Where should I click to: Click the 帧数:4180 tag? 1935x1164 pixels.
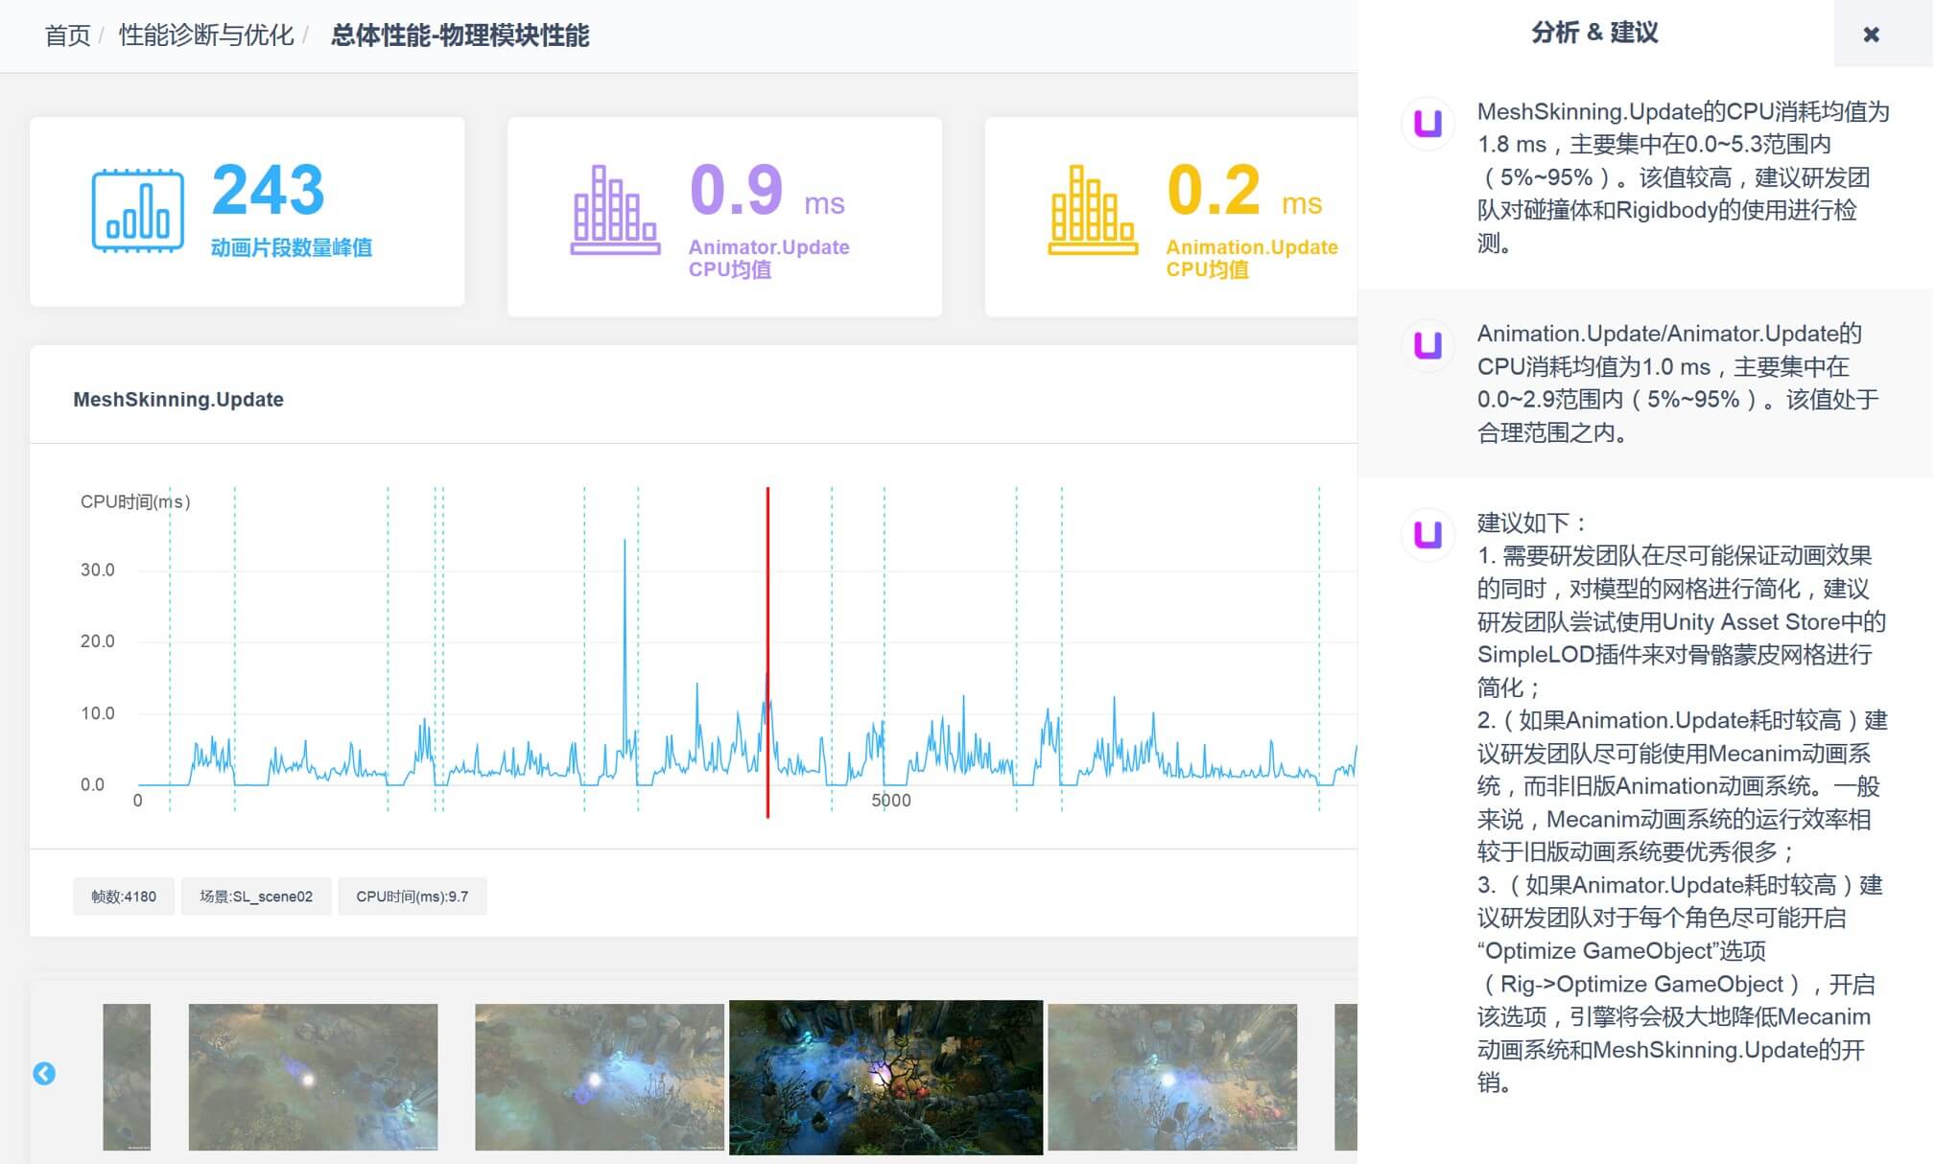(x=124, y=896)
